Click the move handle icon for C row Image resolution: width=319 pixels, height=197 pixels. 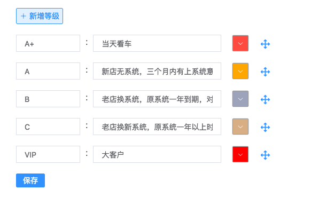[x=265, y=127]
